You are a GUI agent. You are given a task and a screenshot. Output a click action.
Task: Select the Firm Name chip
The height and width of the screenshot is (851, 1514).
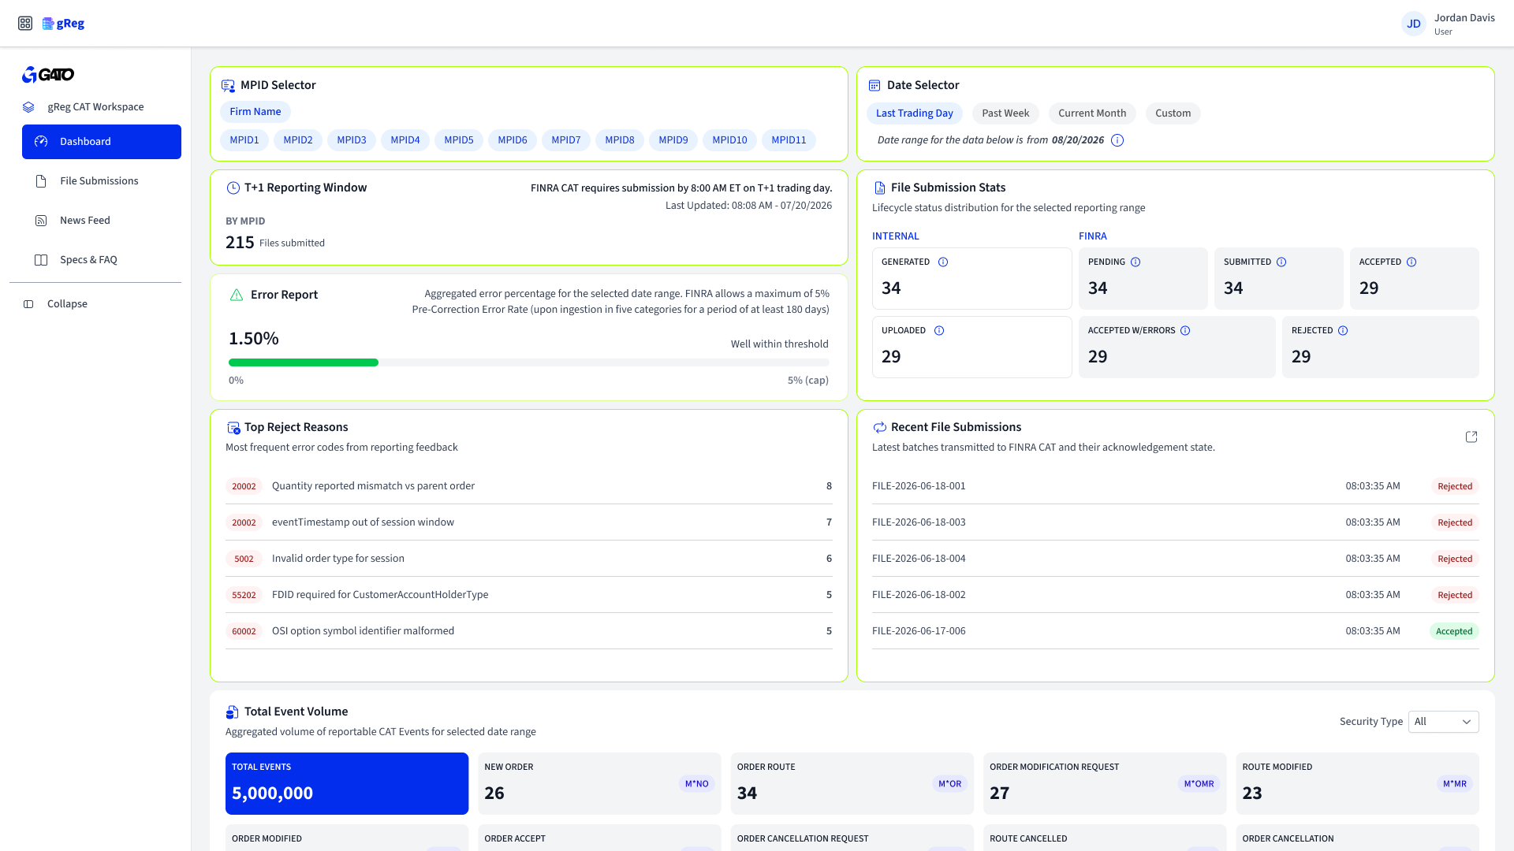255,112
